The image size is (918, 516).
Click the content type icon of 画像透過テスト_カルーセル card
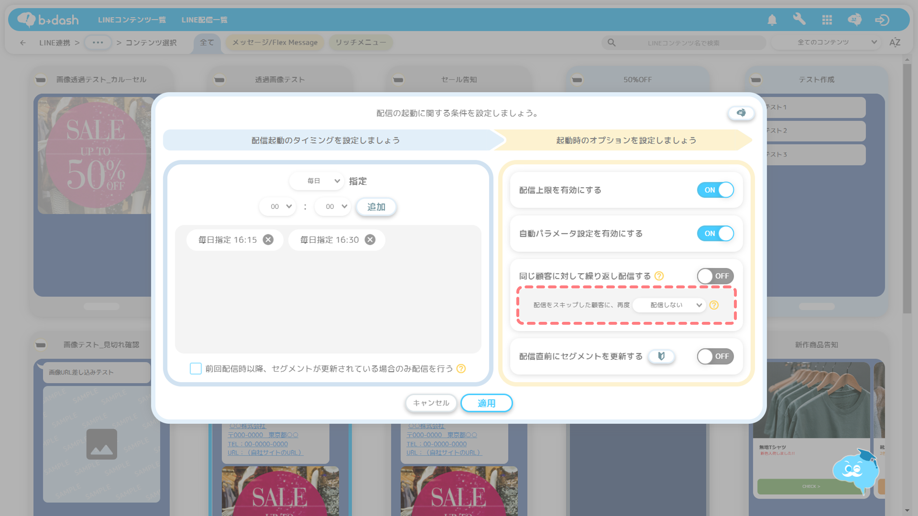pyautogui.click(x=41, y=80)
